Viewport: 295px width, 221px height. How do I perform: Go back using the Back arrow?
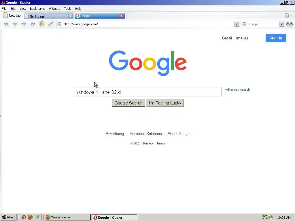(x=15, y=24)
